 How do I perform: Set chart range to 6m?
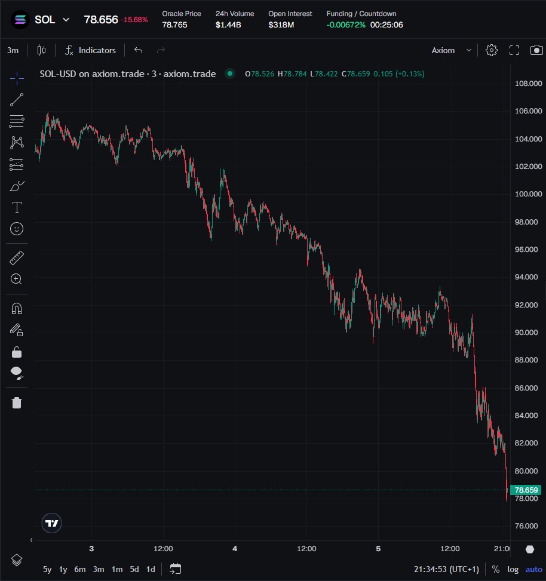click(x=79, y=569)
